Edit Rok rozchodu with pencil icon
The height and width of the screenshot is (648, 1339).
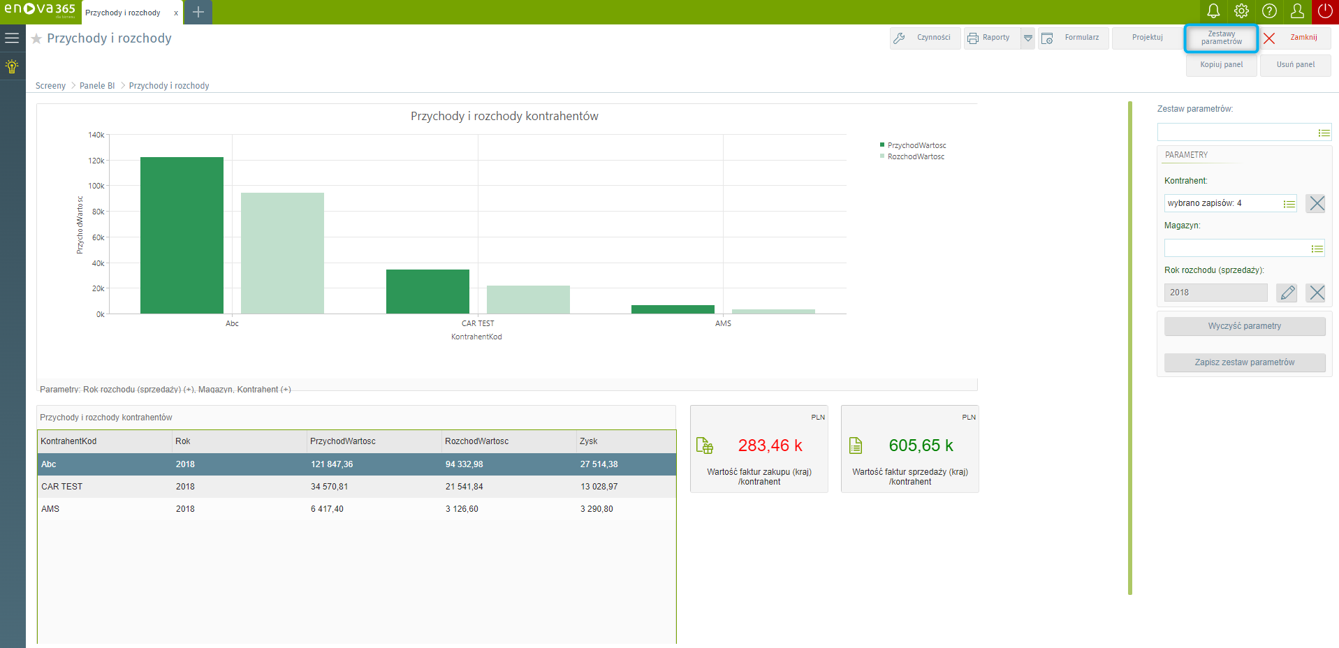pyautogui.click(x=1287, y=293)
